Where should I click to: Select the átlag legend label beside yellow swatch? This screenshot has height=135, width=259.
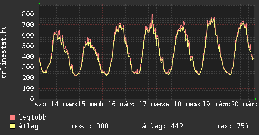point(28,126)
